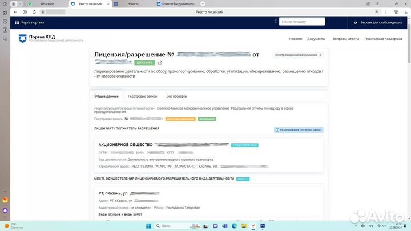Close the Реестр лицензий browser tab
Screen dimensions: 411x231
[108, 4]
